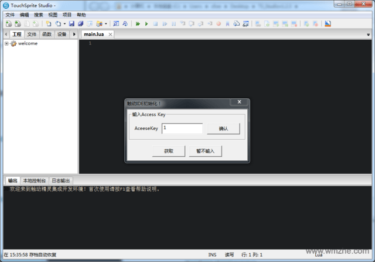Image resolution: width=375 pixels, height=262 pixels.
Task: Open the dropdown arrow beside the folder icon
Action: [x=106, y=24]
